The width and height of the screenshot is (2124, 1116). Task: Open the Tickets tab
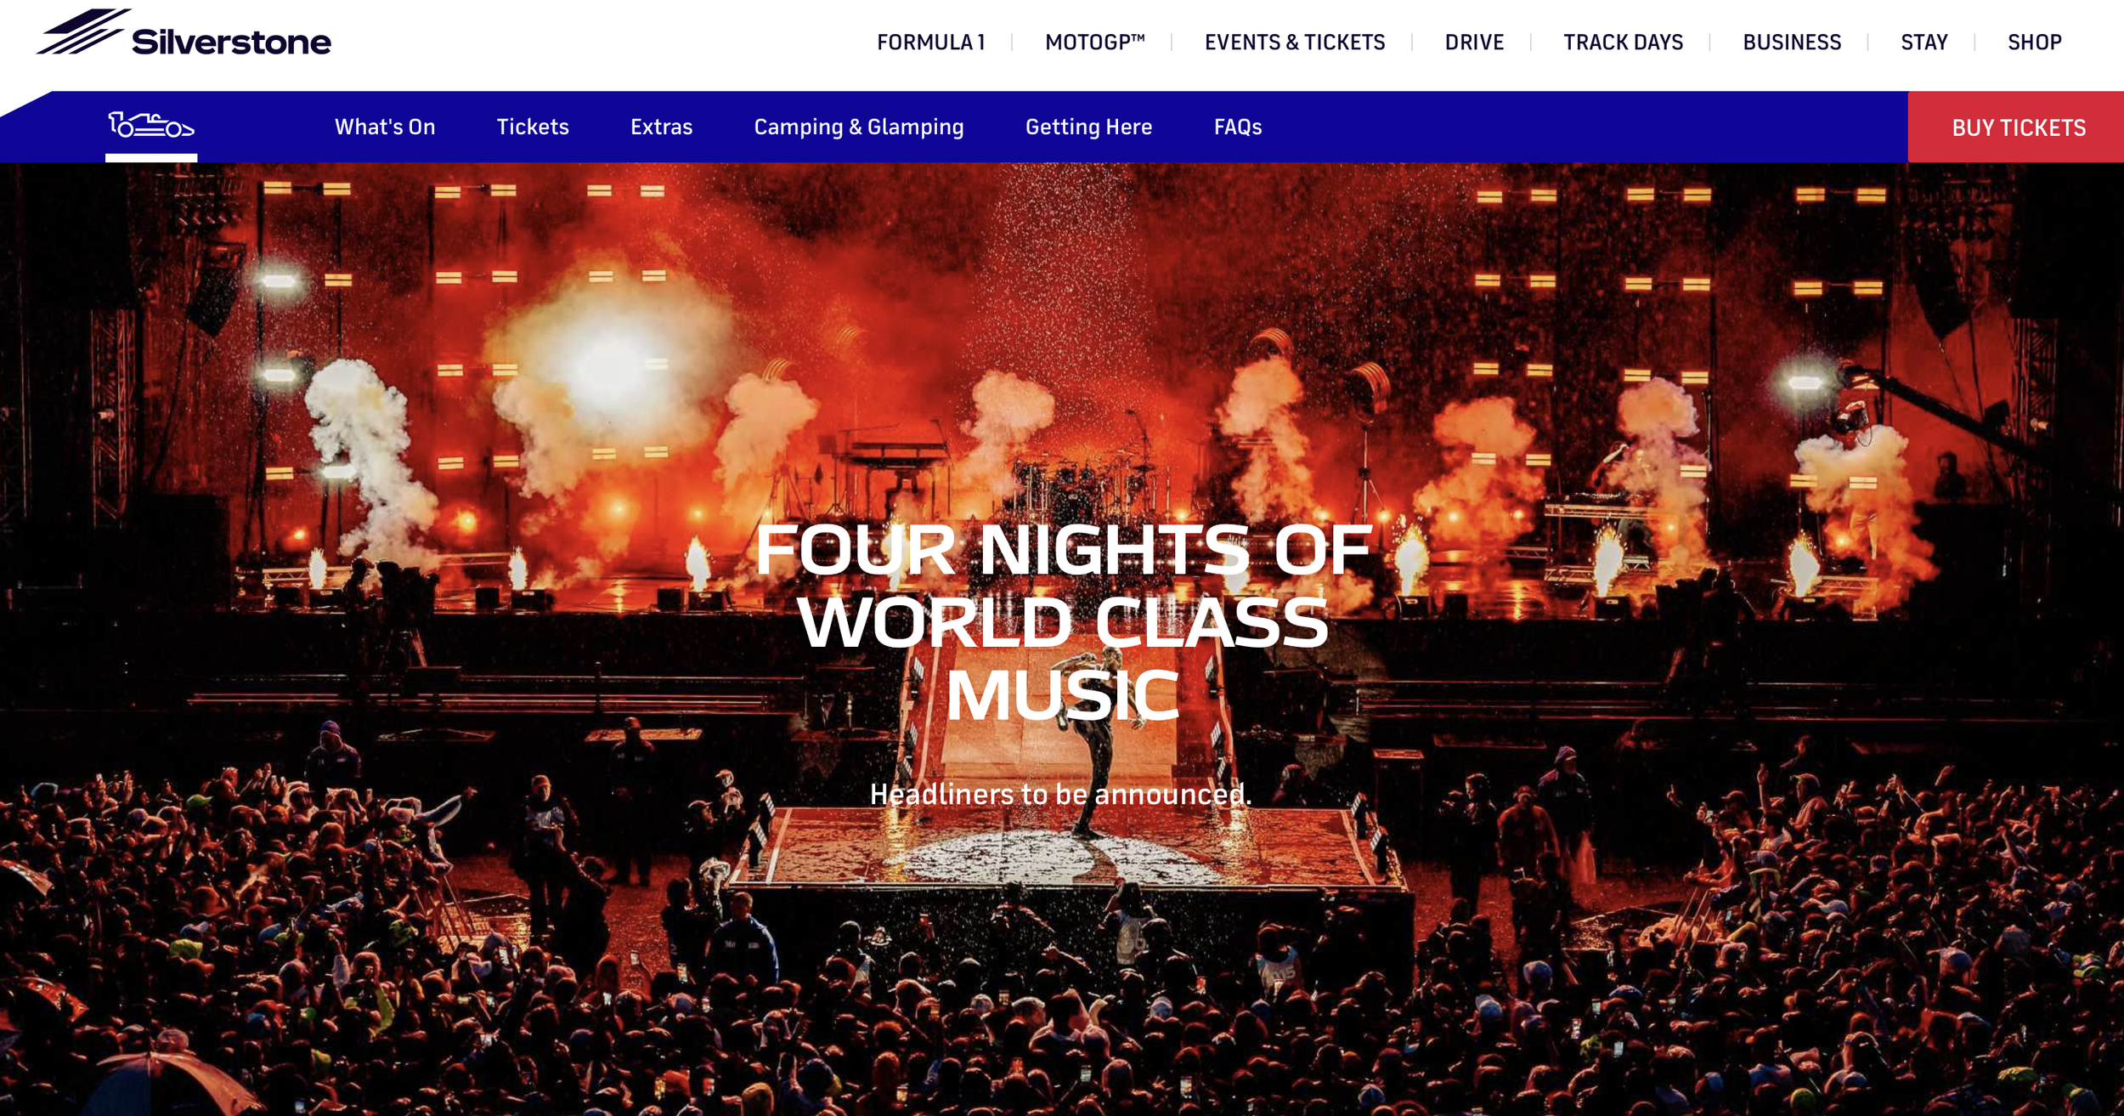pyautogui.click(x=533, y=127)
